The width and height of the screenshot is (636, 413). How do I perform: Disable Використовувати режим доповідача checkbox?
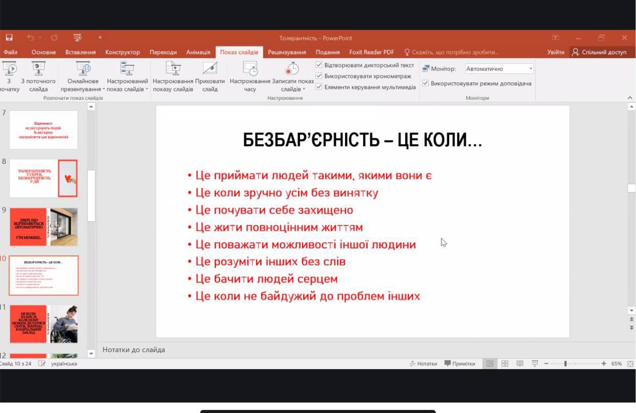[426, 83]
